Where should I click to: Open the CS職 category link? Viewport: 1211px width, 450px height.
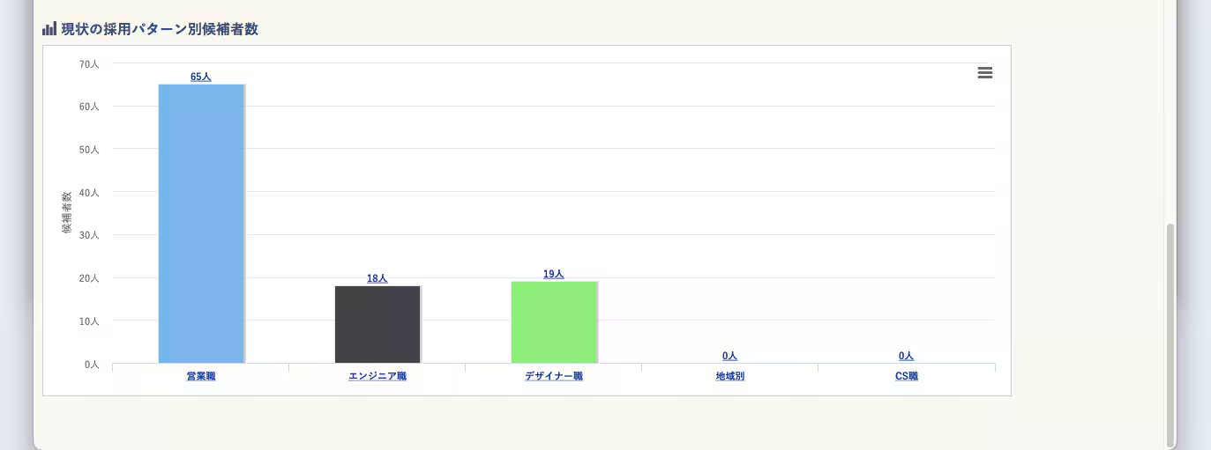907,376
